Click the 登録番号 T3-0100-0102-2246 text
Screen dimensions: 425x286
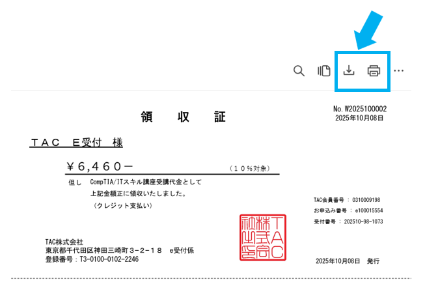coord(92,259)
